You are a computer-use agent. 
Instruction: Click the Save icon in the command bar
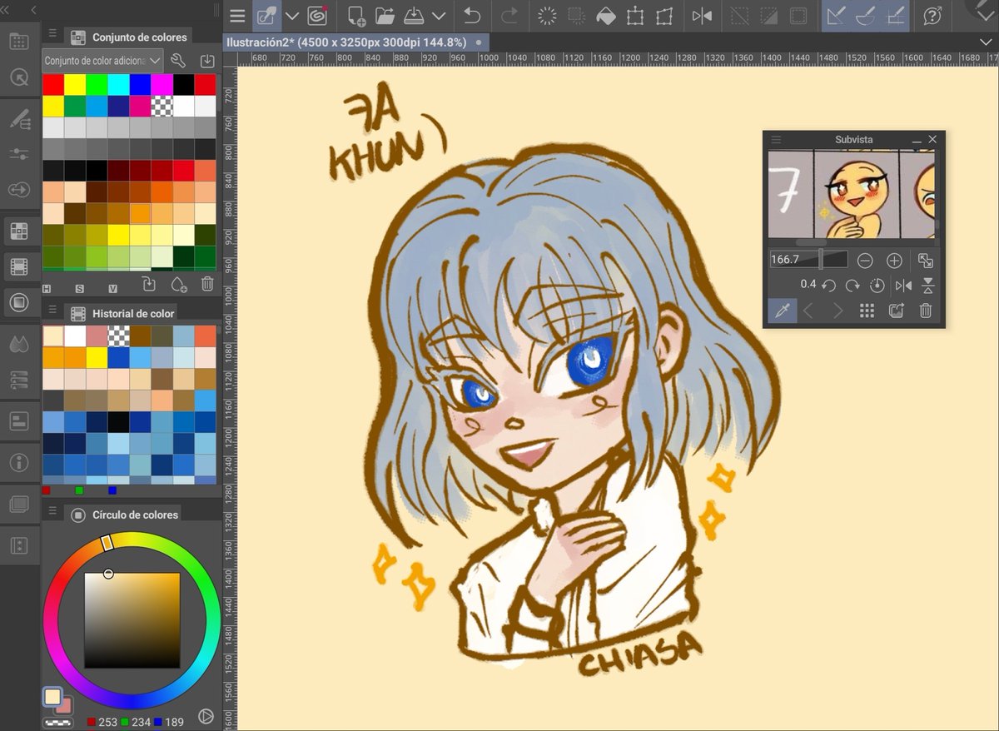(x=414, y=16)
